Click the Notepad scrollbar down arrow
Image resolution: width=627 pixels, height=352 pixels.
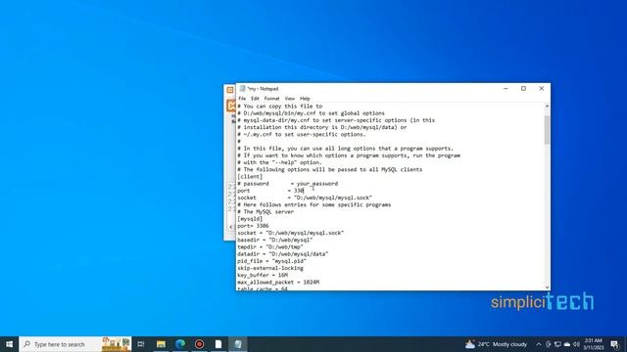click(x=547, y=286)
